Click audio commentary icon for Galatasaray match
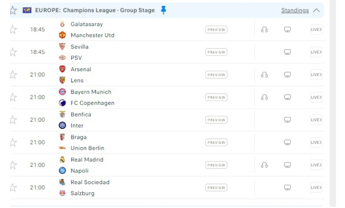 pos(264,30)
